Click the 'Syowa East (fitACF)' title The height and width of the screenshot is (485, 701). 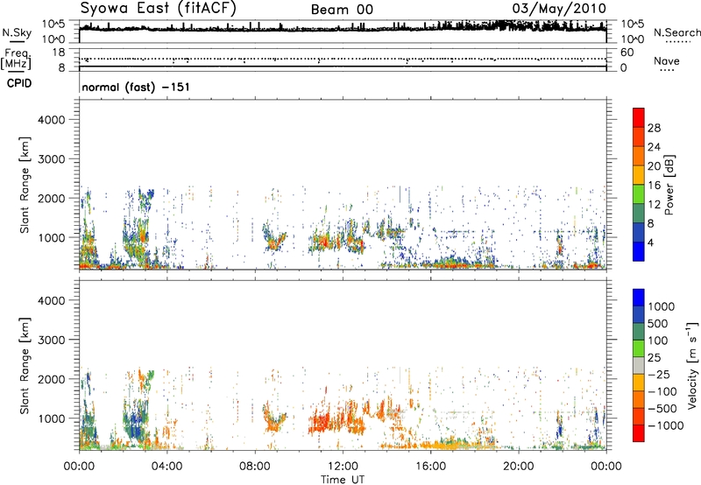click(159, 8)
